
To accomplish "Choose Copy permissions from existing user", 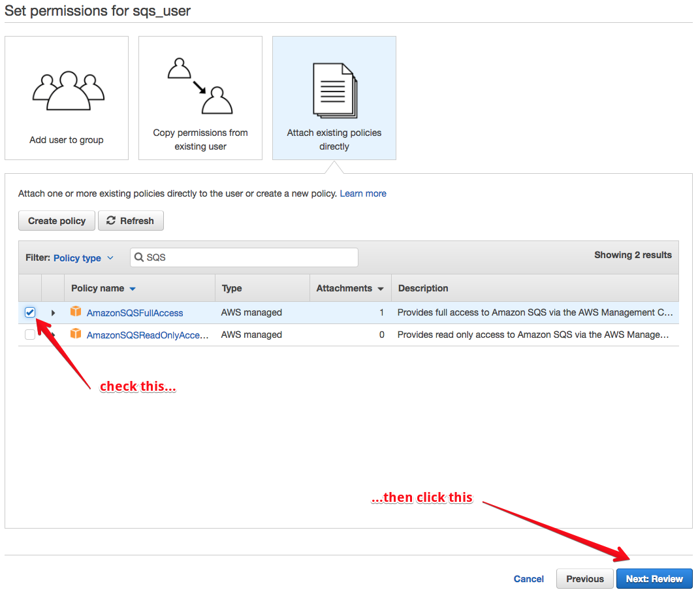I will (x=200, y=98).
